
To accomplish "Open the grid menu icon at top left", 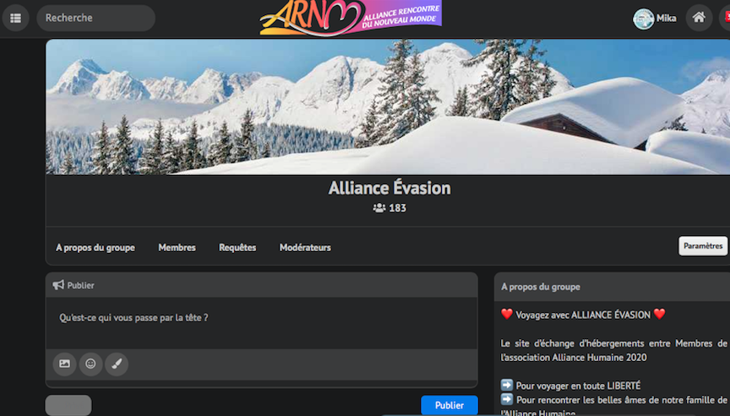I will pyautogui.click(x=15, y=18).
